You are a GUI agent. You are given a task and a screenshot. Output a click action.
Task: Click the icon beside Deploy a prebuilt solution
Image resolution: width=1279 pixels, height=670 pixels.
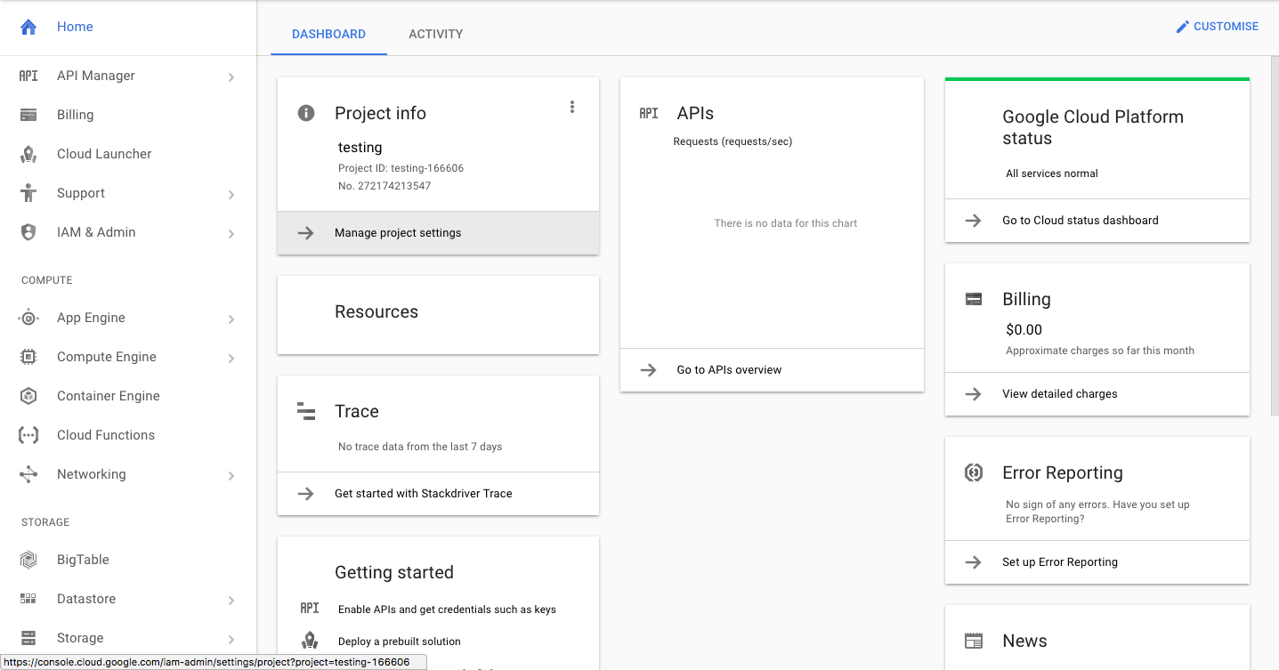click(x=309, y=641)
